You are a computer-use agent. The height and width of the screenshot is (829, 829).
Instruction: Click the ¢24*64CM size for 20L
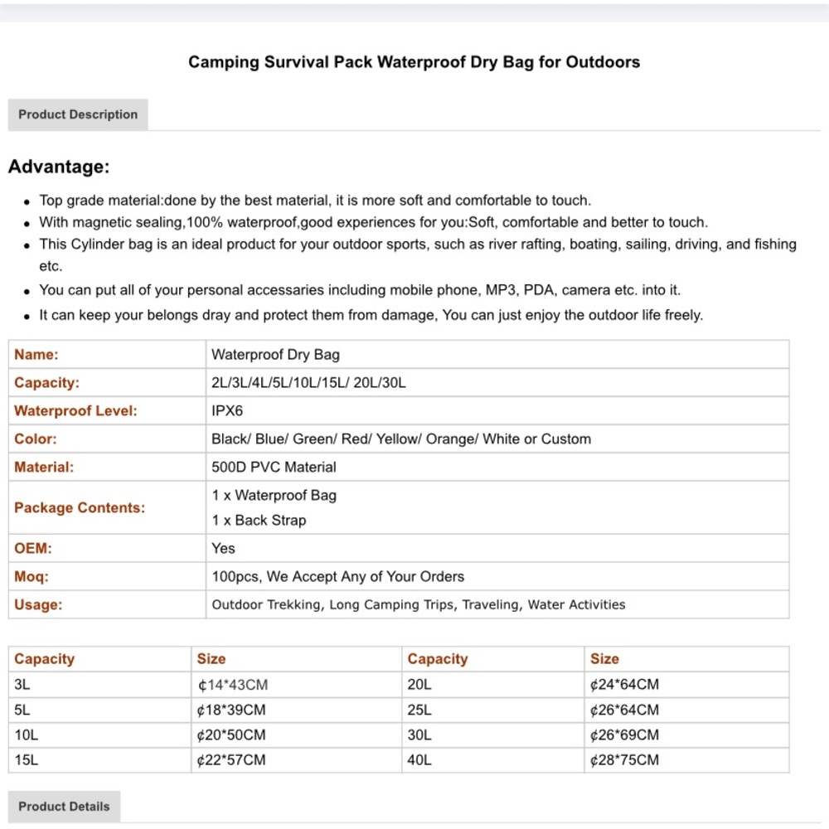pos(624,685)
